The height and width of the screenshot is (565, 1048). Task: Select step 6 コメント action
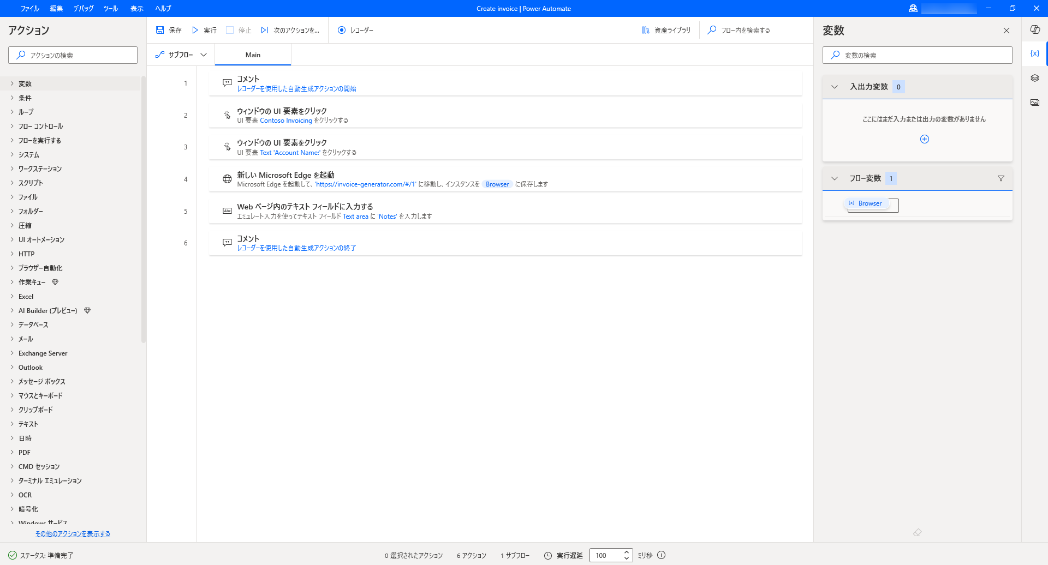505,243
